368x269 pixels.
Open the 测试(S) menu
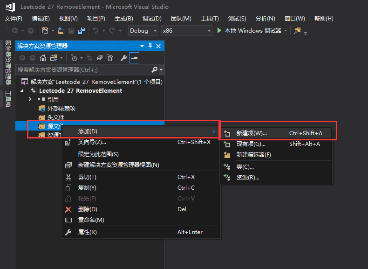coord(237,19)
